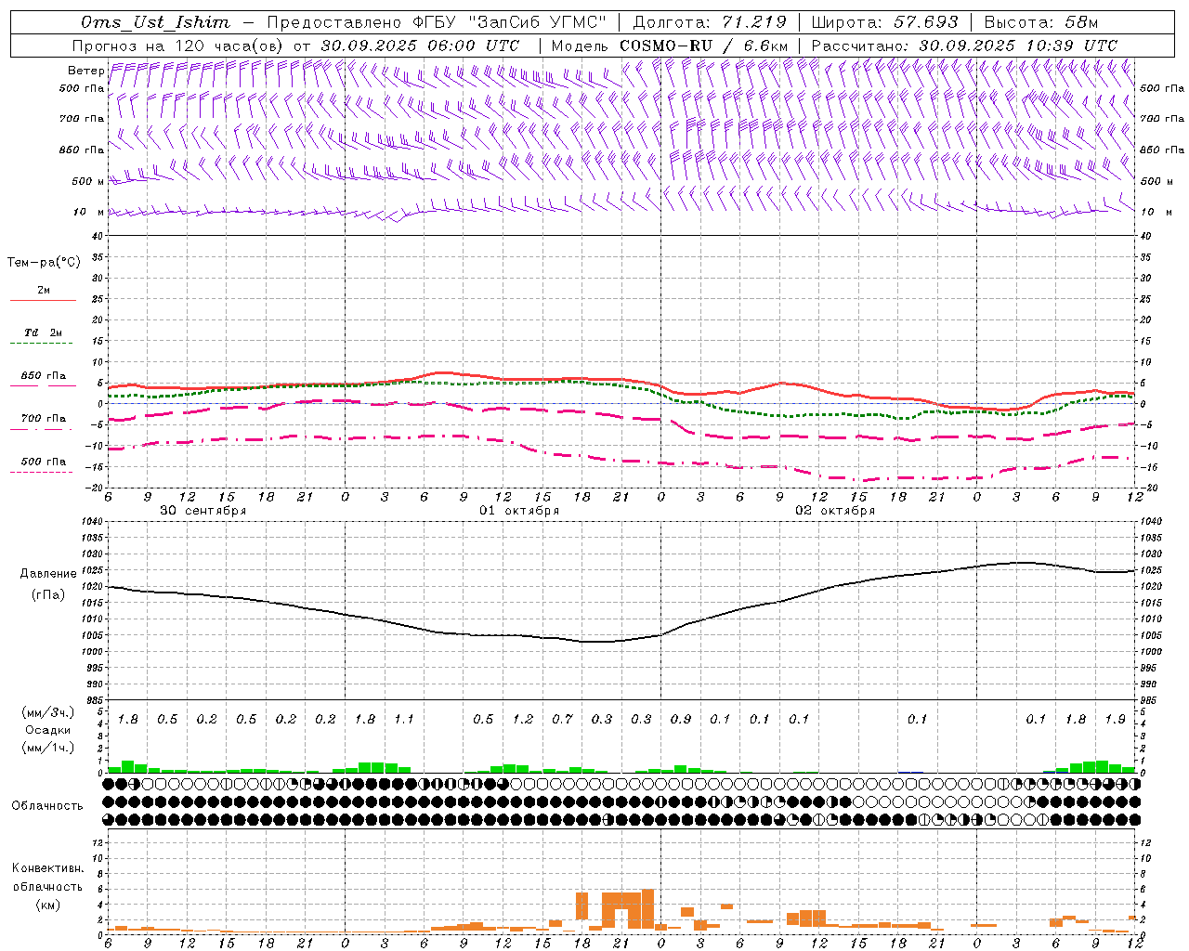Click the elevation text Высота: 58м
Viewport: 1189px width, 951px height.
[1040, 22]
